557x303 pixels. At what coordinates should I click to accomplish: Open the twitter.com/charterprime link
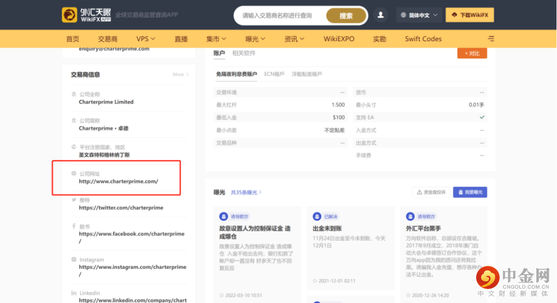121,208
